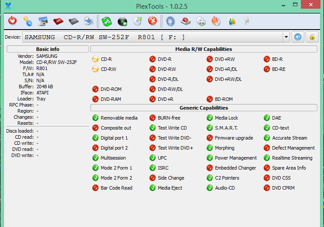Click the Removable media green check icon
The height and width of the screenshot is (227, 324).
click(x=95, y=118)
